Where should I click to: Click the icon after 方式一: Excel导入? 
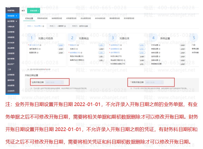tap(43, 26)
